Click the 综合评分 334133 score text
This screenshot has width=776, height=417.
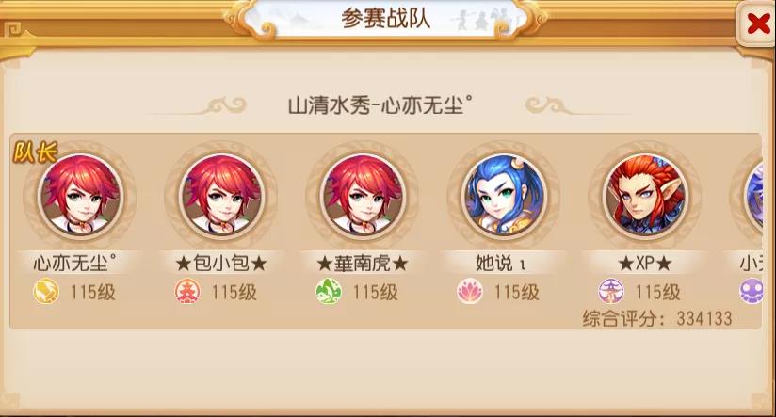pos(657,318)
